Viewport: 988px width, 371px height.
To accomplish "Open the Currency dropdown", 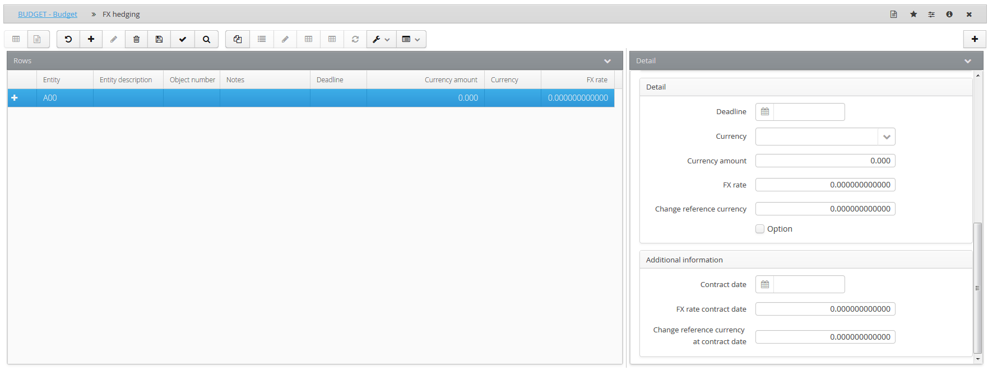I will (x=887, y=137).
